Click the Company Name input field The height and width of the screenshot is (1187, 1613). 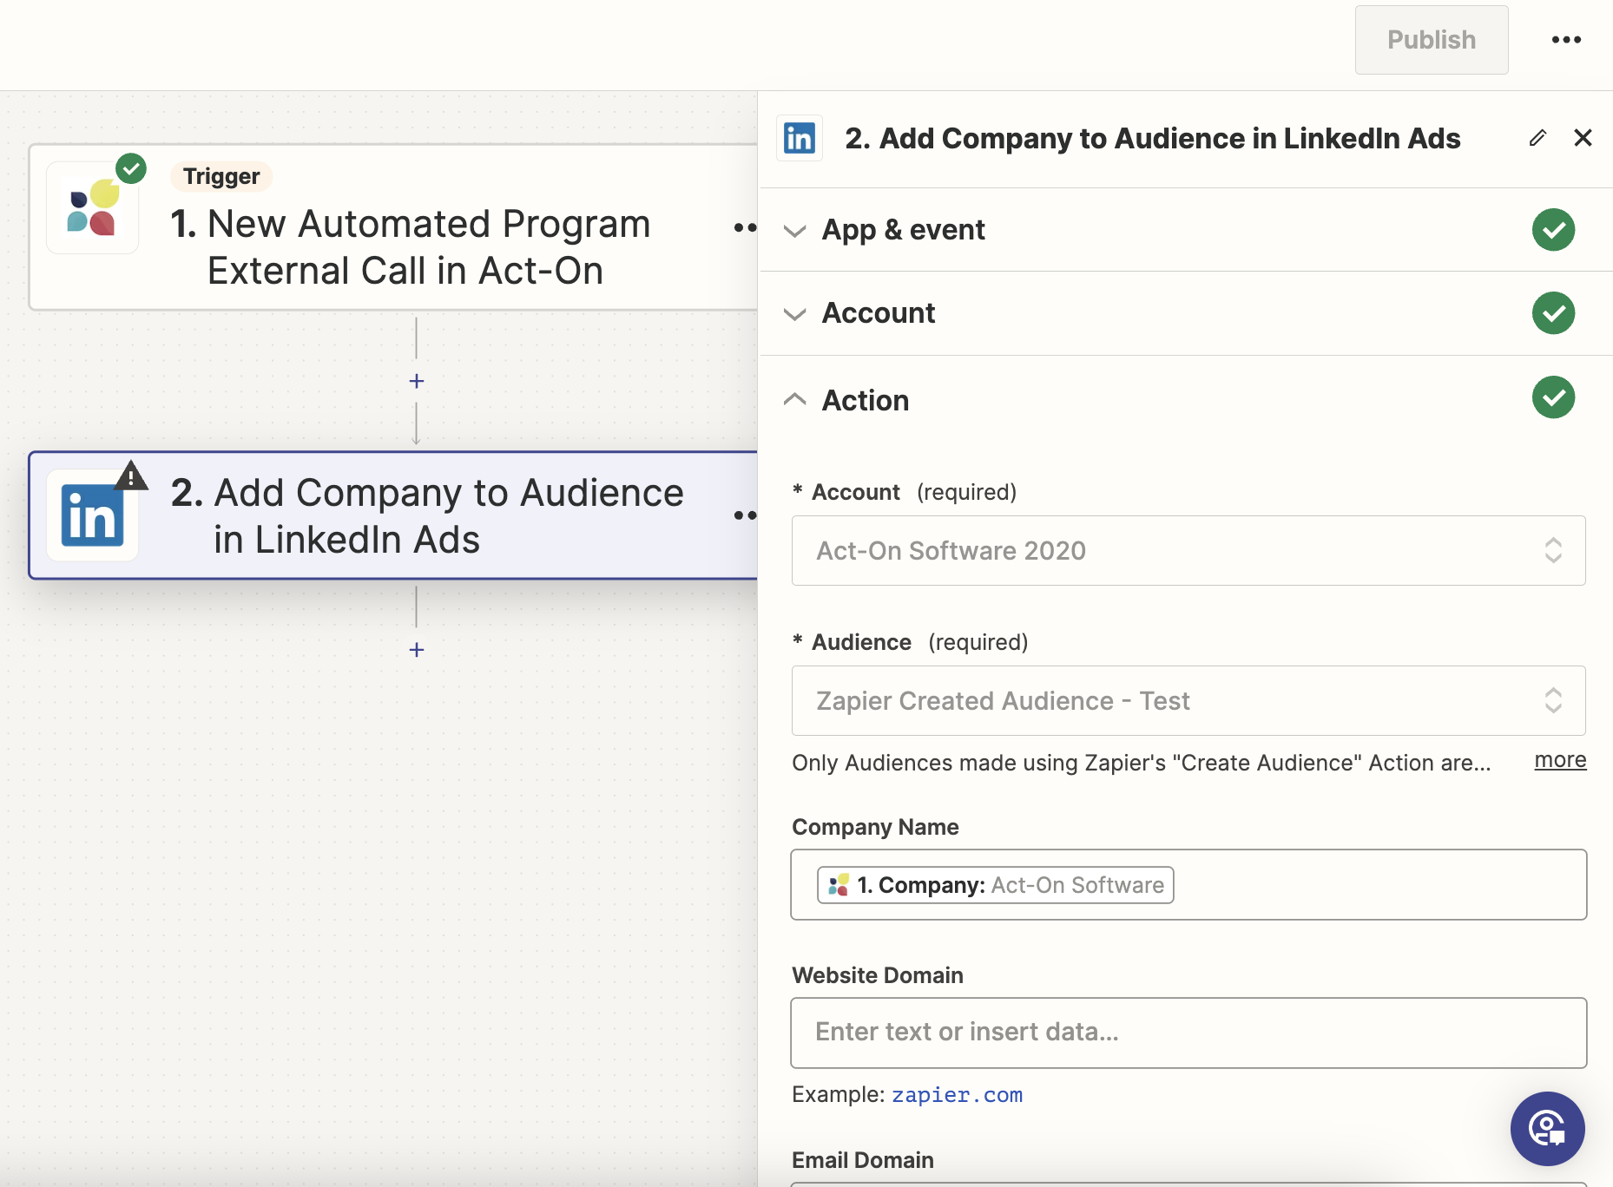pos(1188,885)
